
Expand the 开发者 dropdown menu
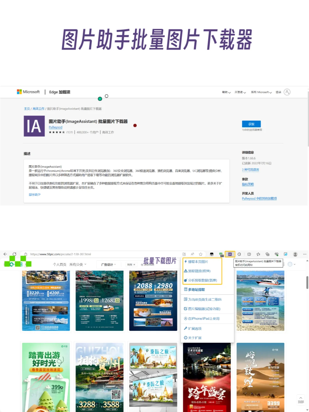click(240, 92)
